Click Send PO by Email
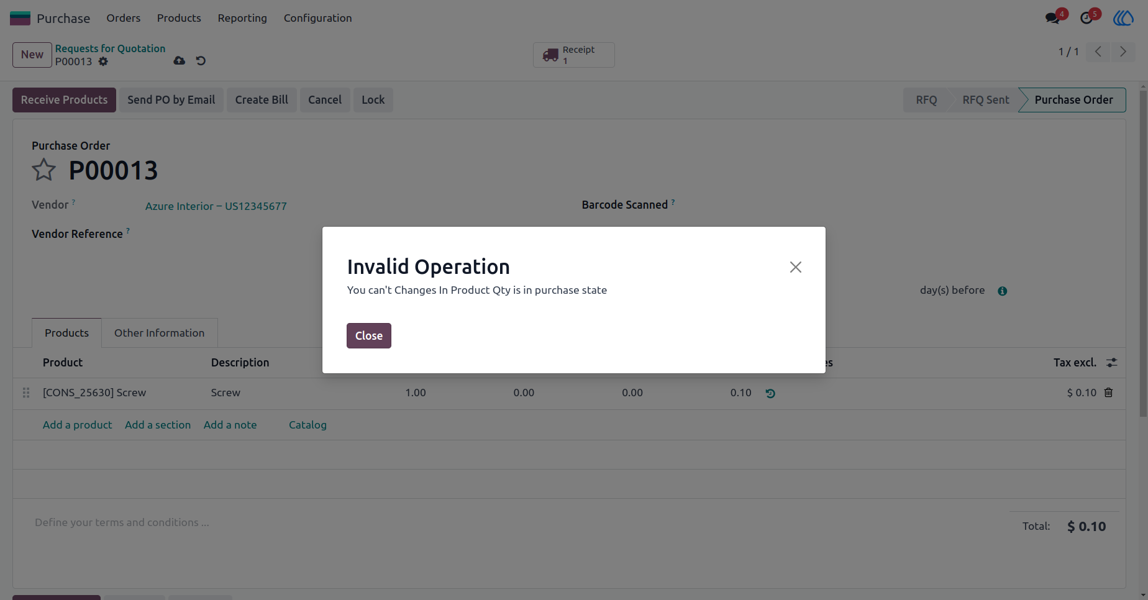 pyautogui.click(x=171, y=100)
